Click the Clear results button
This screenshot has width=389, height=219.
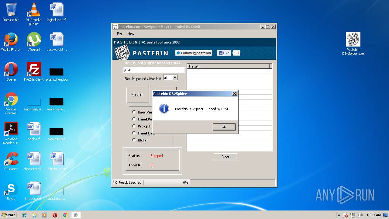225,157
